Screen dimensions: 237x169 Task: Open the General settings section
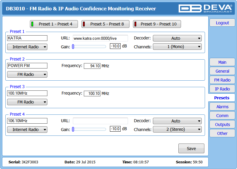click(x=222, y=71)
